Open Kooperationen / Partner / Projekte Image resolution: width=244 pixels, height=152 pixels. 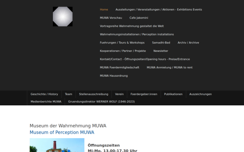123,51
